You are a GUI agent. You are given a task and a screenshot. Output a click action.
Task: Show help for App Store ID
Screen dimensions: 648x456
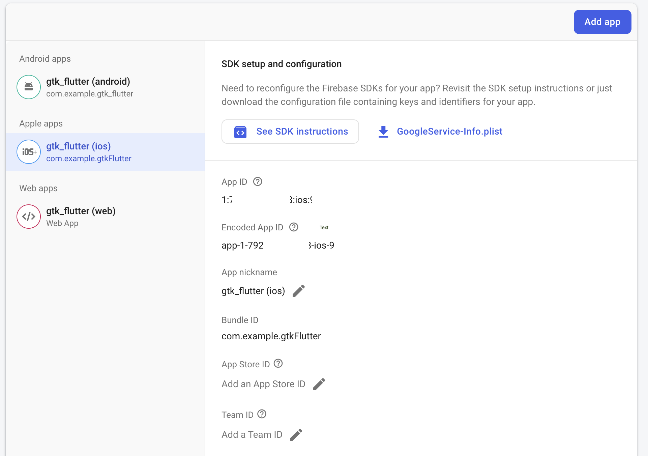point(278,364)
